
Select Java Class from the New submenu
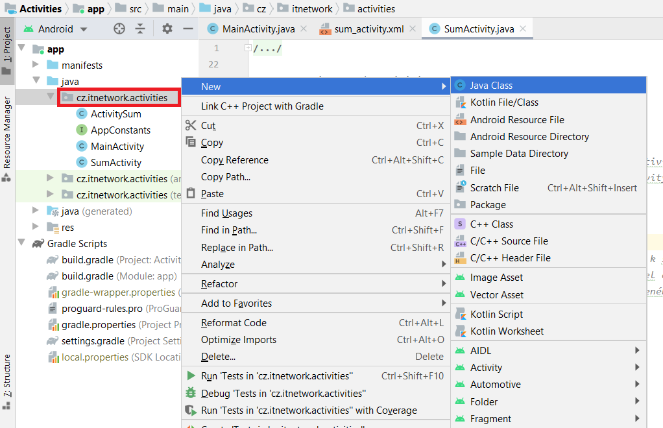[491, 86]
